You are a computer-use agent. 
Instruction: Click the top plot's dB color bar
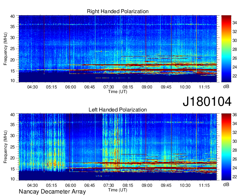point(226,49)
